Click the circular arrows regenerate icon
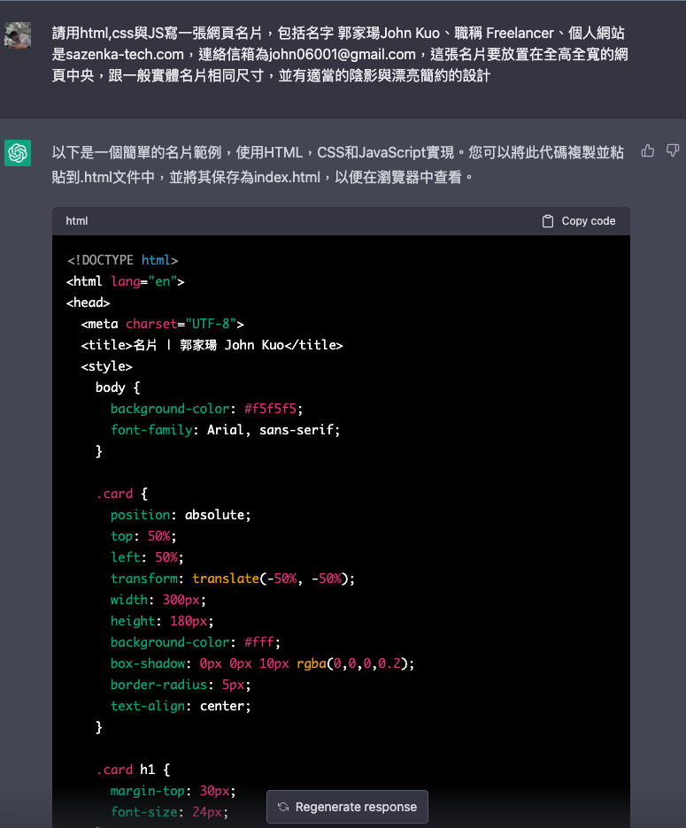The width and height of the screenshot is (686, 828). [x=283, y=807]
